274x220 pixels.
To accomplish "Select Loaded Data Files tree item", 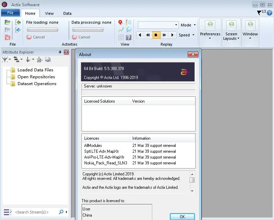I will coord(35,70).
